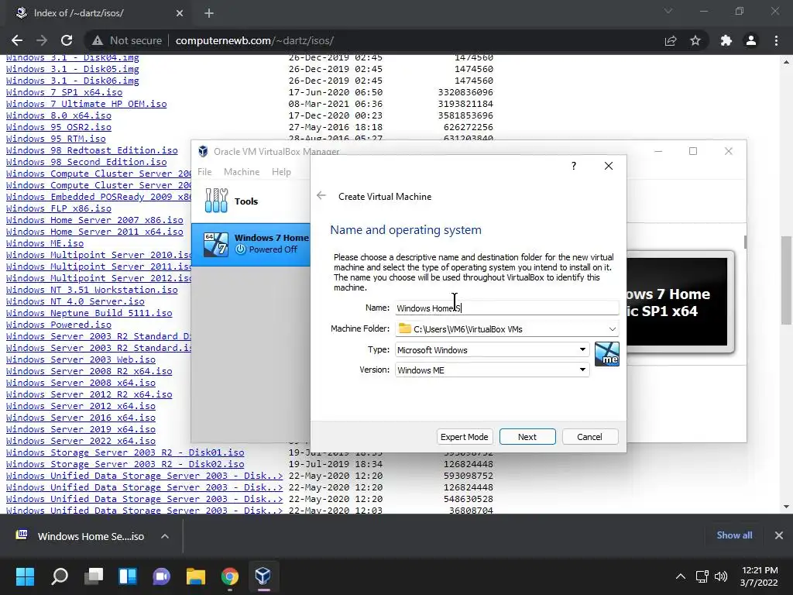Open Windows 8.0 x64.iso link
The width and height of the screenshot is (793, 595).
click(x=59, y=115)
